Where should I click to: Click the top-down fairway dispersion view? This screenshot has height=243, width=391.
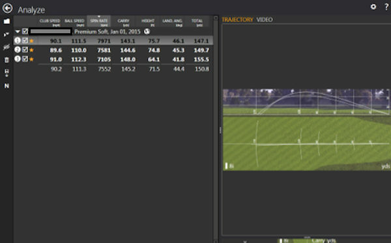click(x=306, y=143)
